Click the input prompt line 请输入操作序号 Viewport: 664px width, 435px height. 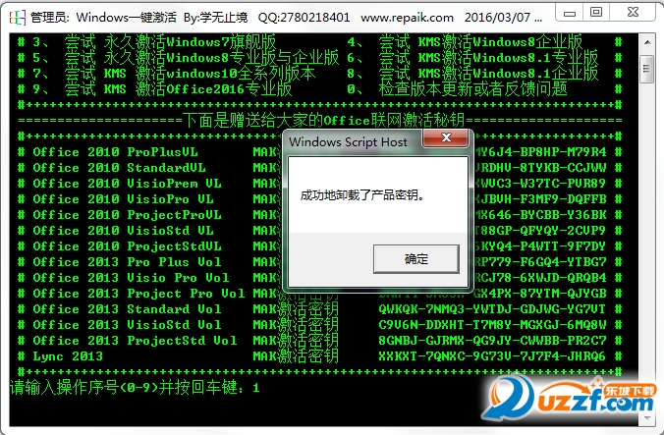pos(135,387)
